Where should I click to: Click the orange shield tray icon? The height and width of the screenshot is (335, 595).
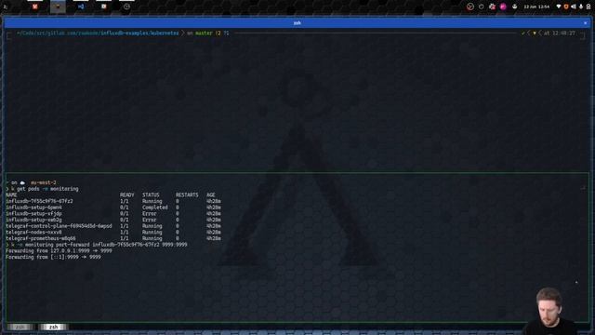click(566, 7)
